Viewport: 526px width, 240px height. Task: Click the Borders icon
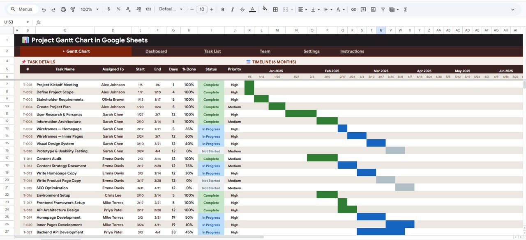click(x=275, y=9)
